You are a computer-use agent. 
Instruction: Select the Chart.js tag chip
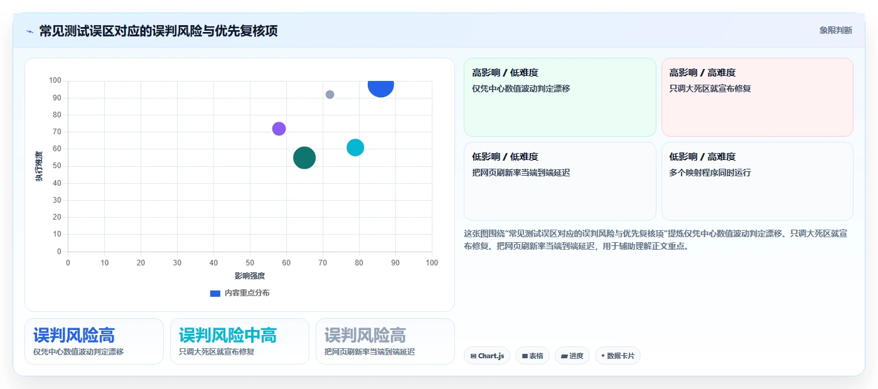click(x=487, y=356)
